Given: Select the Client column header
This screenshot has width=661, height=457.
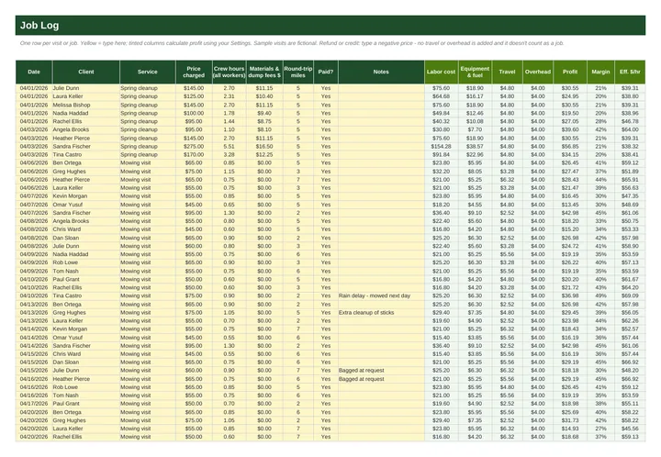Looking at the screenshot, I should click(x=86, y=72).
